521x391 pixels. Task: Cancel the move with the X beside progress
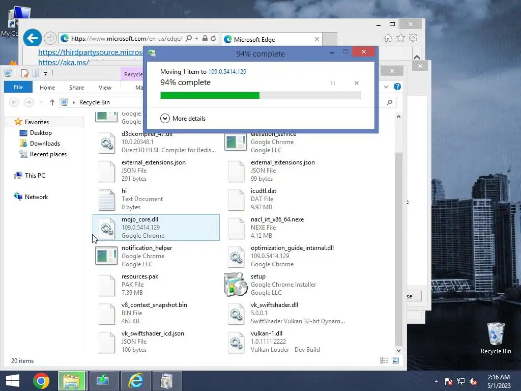357,83
